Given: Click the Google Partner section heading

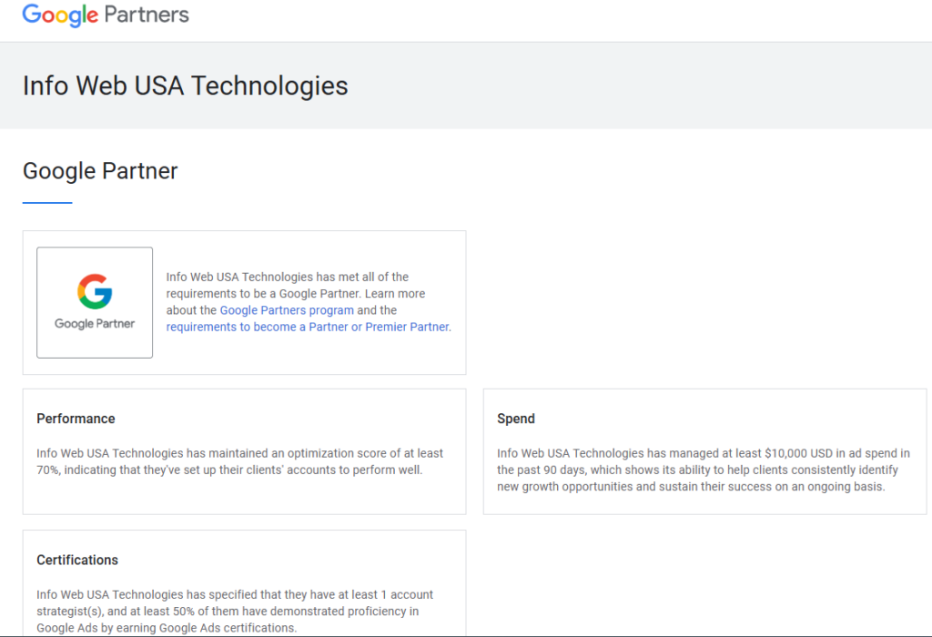Looking at the screenshot, I should coord(100,171).
